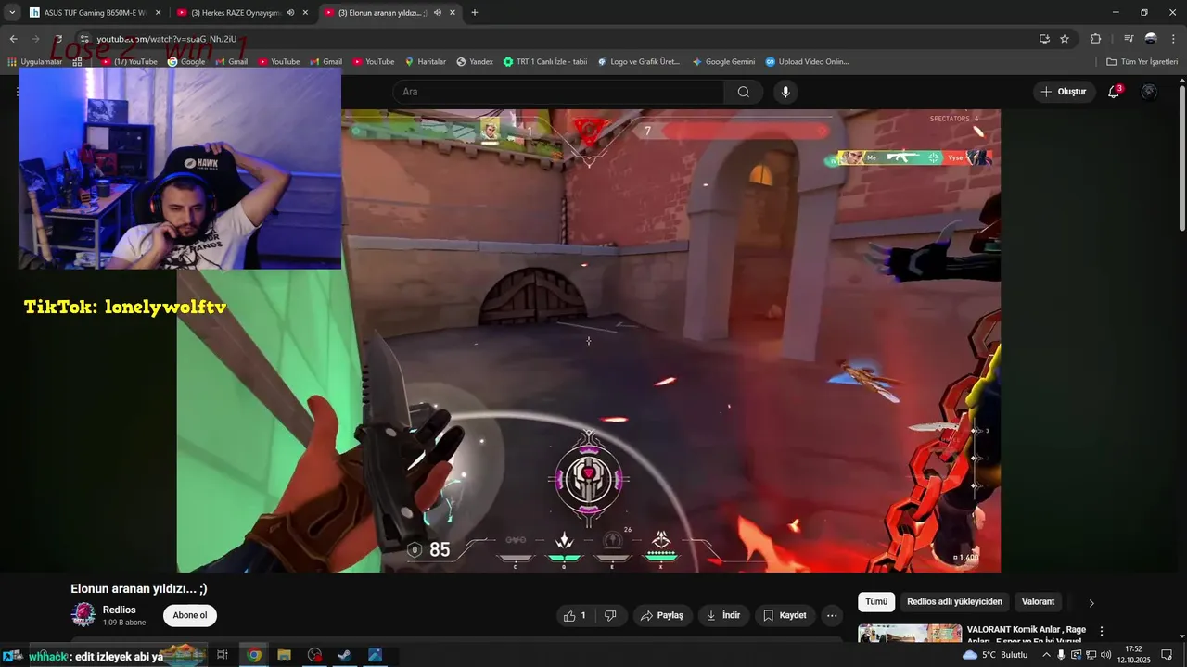Open Steam from the taskbar
Screen dimensions: 1187x667
[344, 655]
